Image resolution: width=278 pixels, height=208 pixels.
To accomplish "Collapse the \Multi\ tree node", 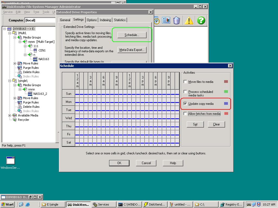I will click(x=10, y=33).
